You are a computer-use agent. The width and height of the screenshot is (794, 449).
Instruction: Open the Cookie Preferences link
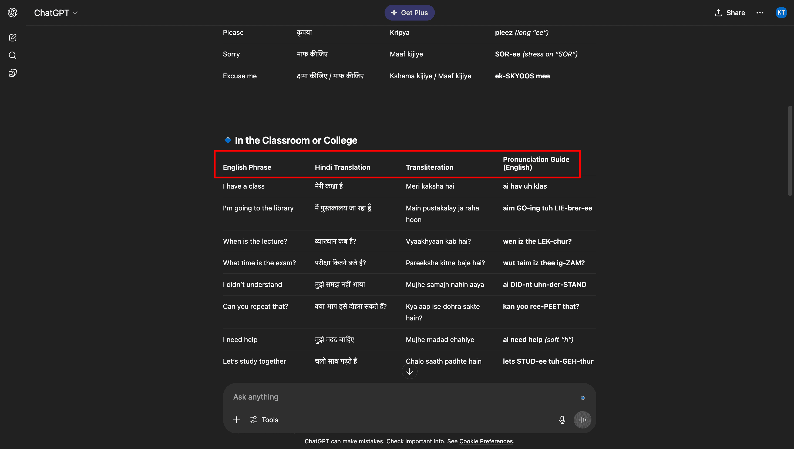pyautogui.click(x=486, y=441)
